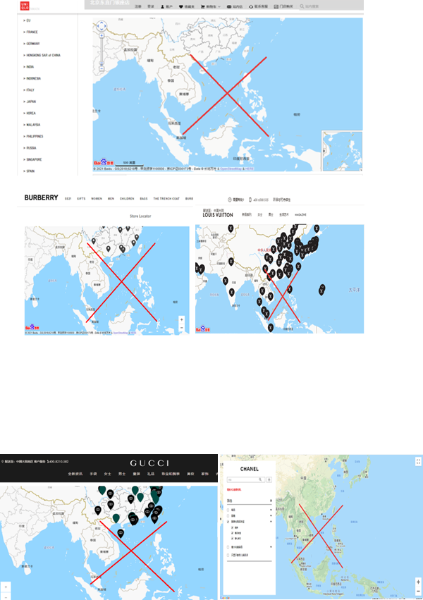Click 注册 register link in UNIQLO header
This screenshot has height=600, width=423.
tap(138, 6)
